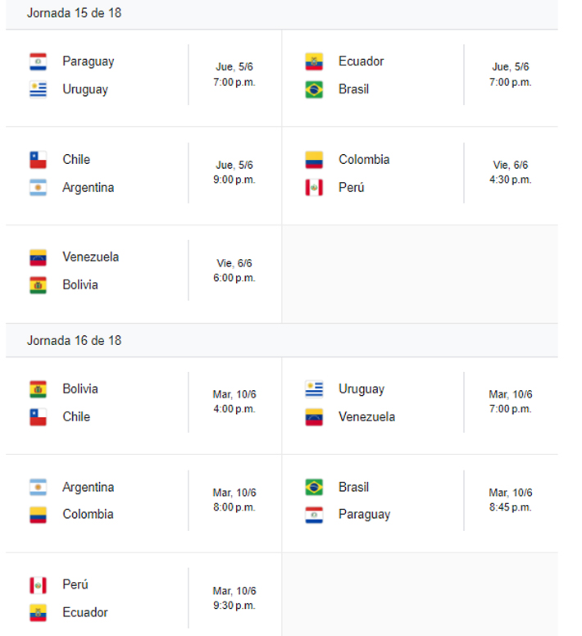Viewport: 582px width, 636px height.
Task: Open Uruguay team name in Paraguay–Uruguay match
Action: click(x=85, y=89)
